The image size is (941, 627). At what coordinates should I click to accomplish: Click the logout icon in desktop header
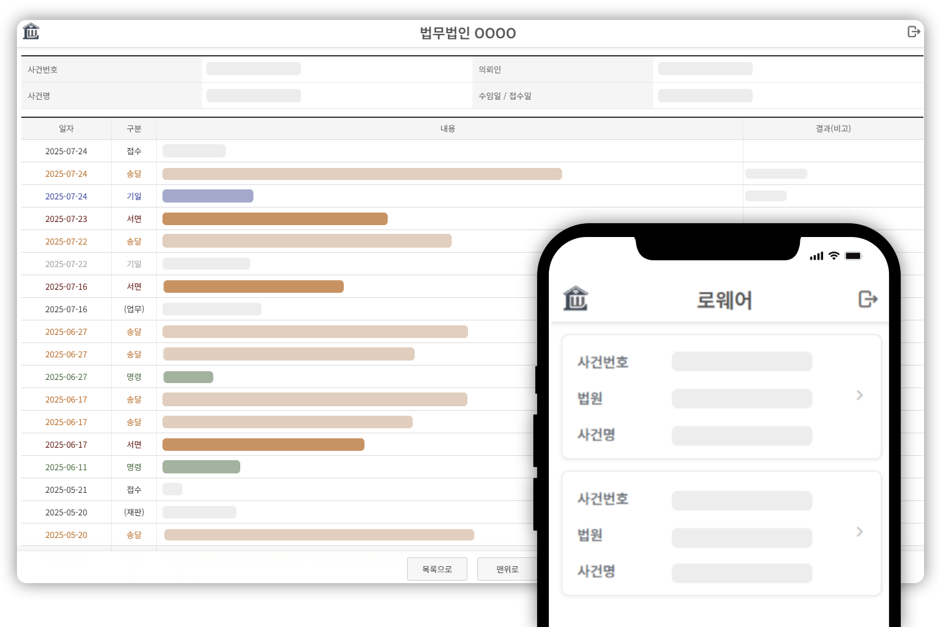(913, 31)
